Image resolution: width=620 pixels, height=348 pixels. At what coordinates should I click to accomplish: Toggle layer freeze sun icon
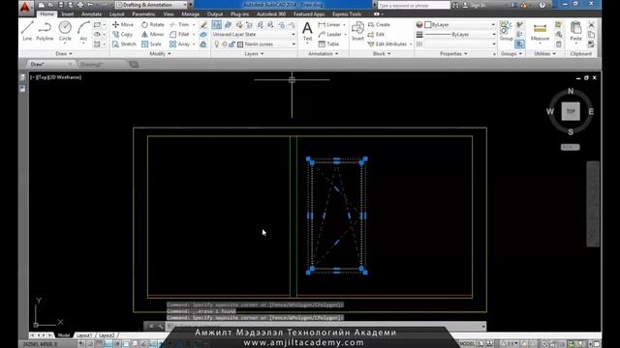224,44
